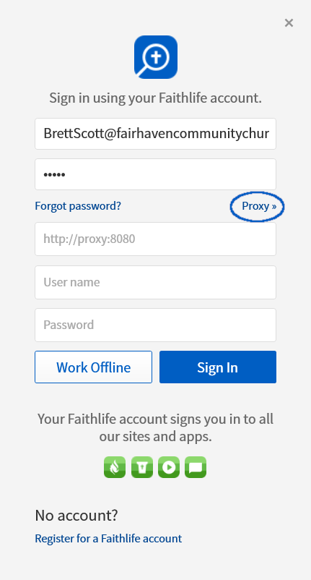The height and width of the screenshot is (580, 311).
Task: Close the sign-in dialog with X
Action: [x=289, y=23]
